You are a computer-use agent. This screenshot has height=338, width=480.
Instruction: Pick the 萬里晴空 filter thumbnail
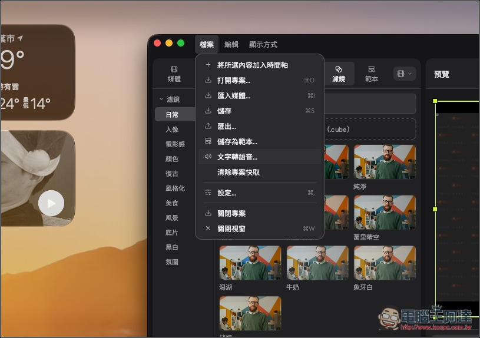pyautogui.click(x=385, y=213)
